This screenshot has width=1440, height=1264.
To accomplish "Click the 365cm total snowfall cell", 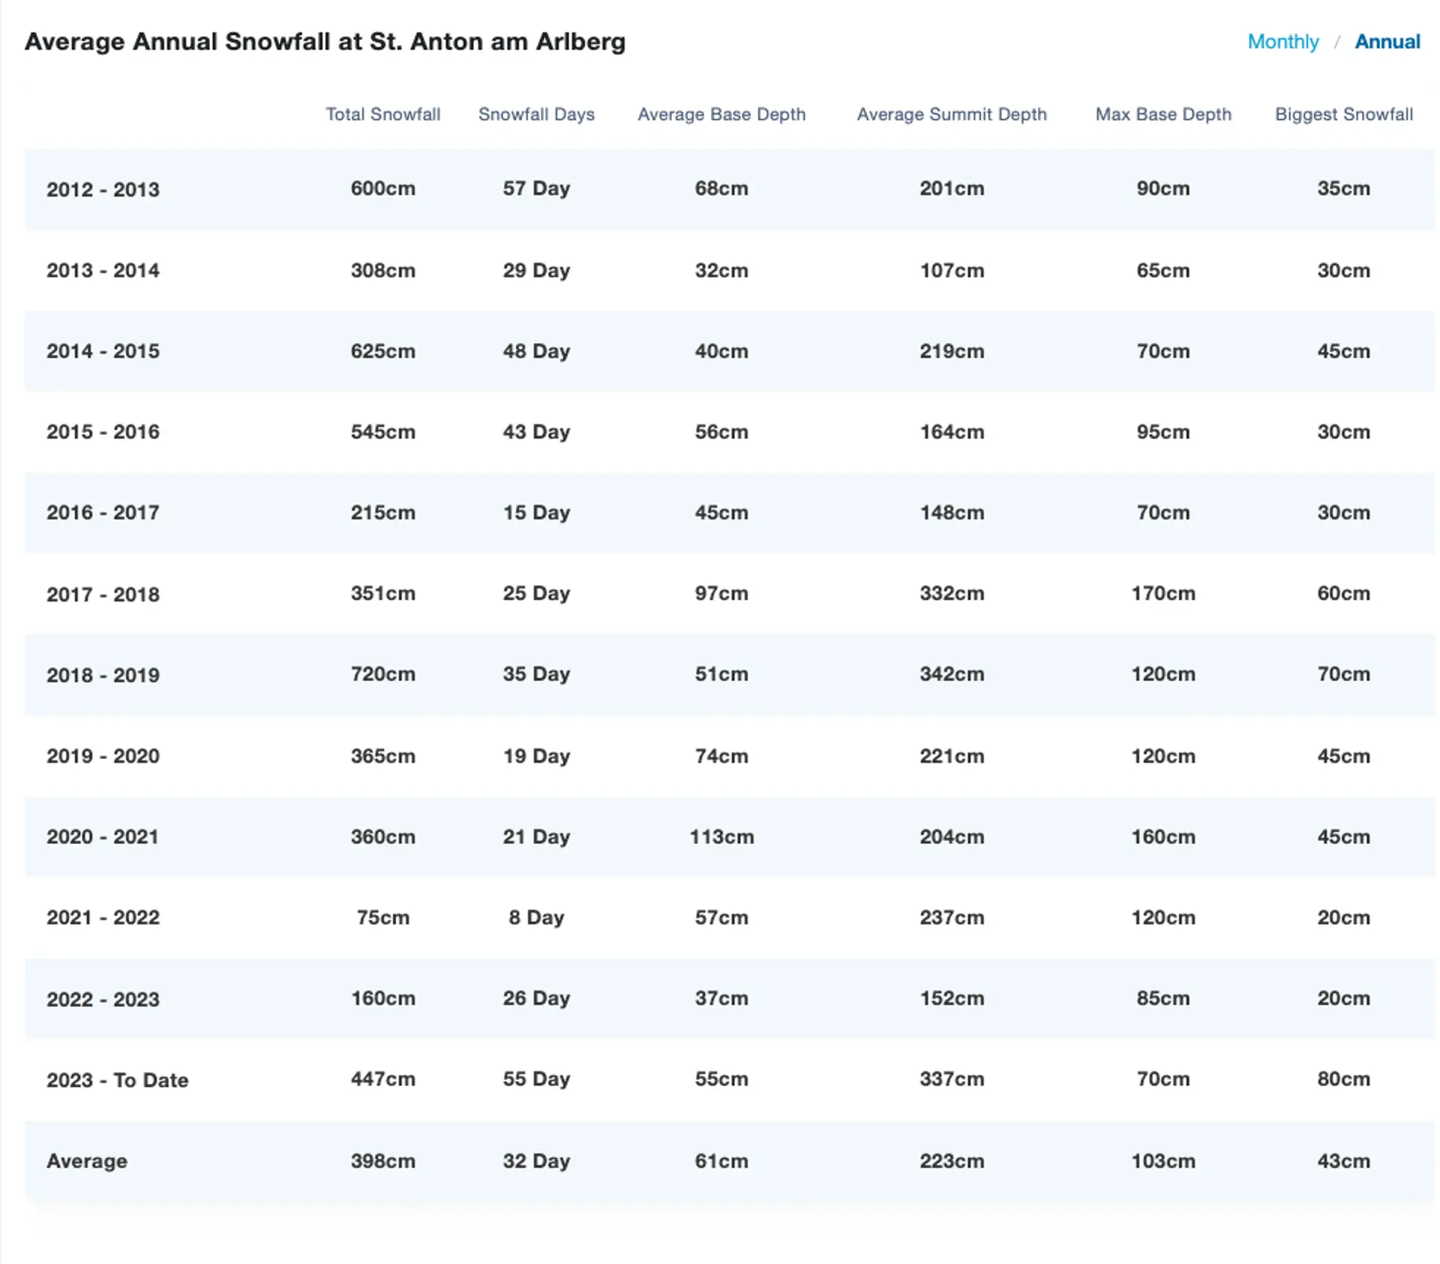I will [x=383, y=755].
